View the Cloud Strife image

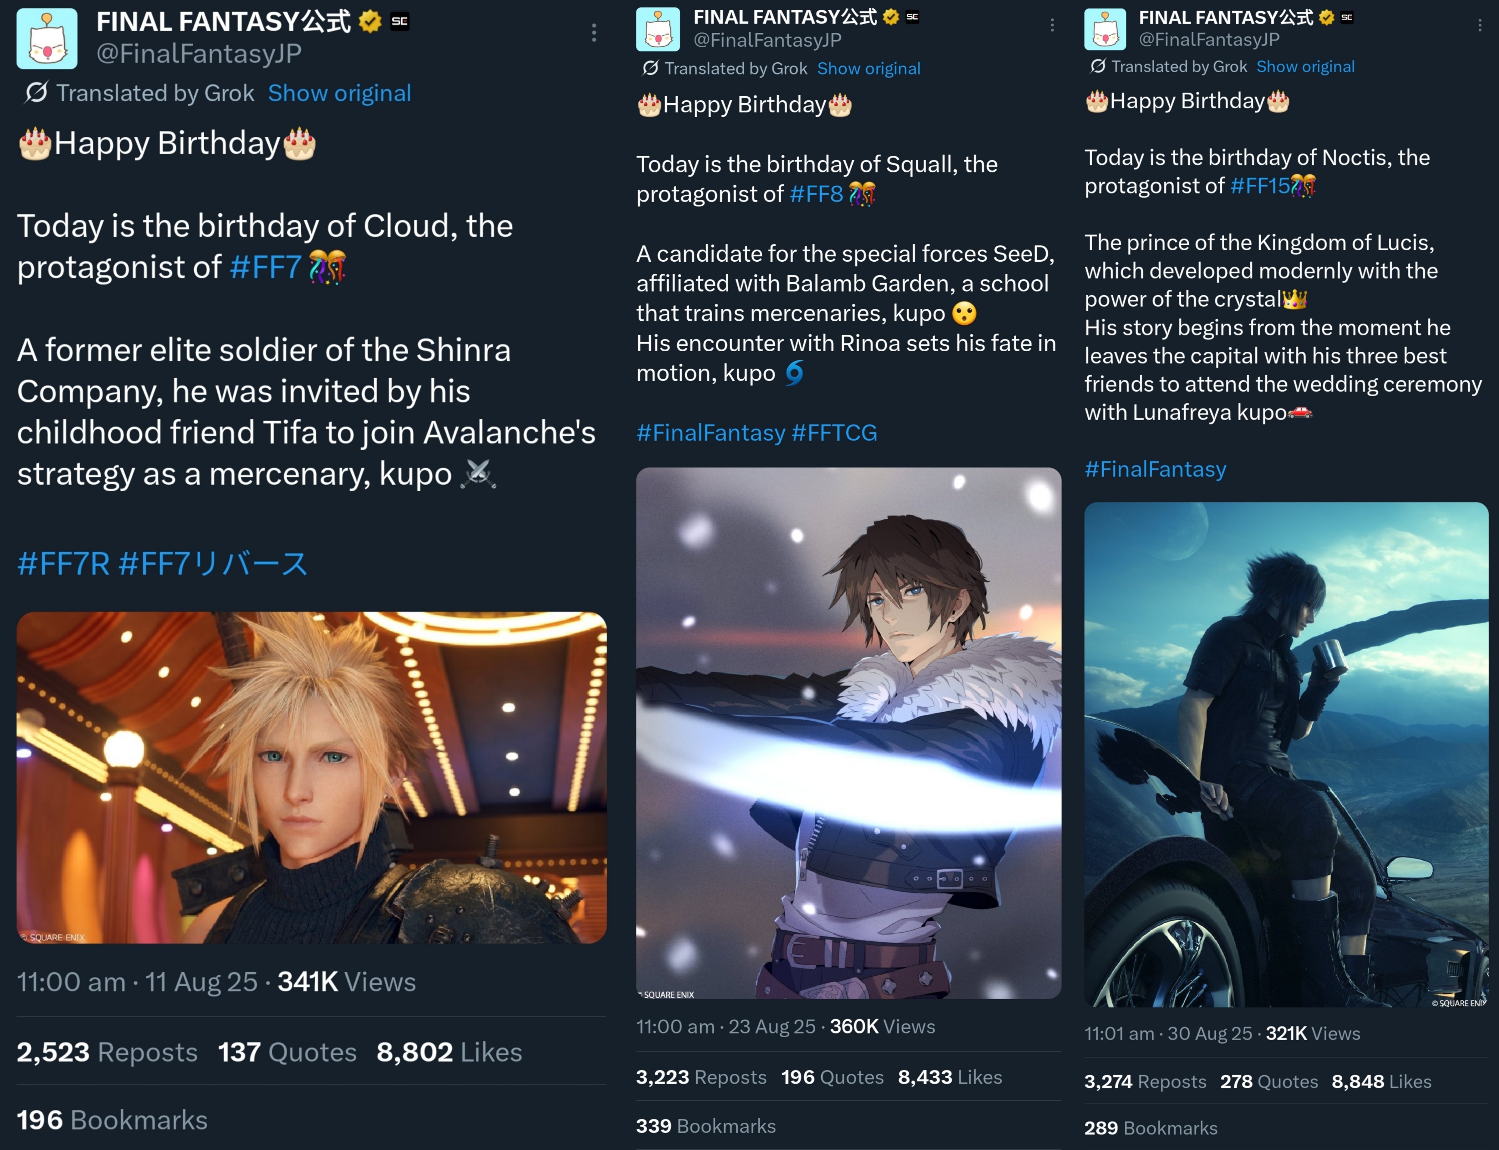click(x=312, y=778)
